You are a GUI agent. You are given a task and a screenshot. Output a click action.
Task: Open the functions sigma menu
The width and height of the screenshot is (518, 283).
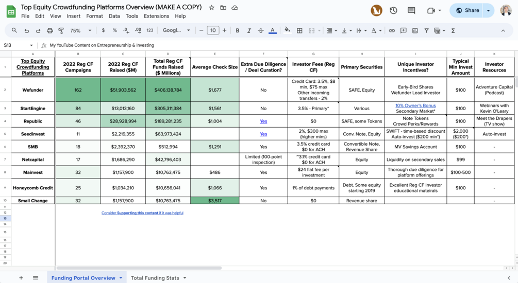pos(453,30)
